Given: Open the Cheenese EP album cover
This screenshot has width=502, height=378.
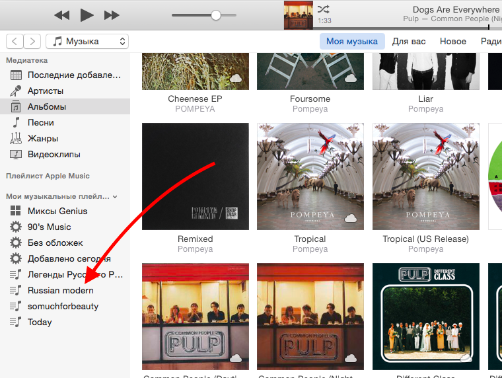Looking at the screenshot, I should pos(196,71).
